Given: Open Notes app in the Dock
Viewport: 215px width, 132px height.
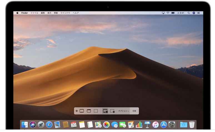Looking at the screenshot, I should click(x=82, y=124).
